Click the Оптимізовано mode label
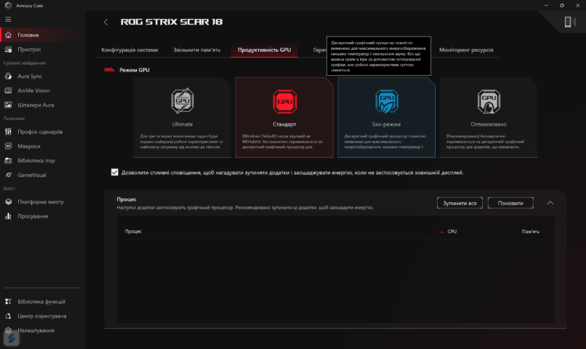Image resolution: width=586 pixels, height=349 pixels. pyautogui.click(x=488, y=124)
